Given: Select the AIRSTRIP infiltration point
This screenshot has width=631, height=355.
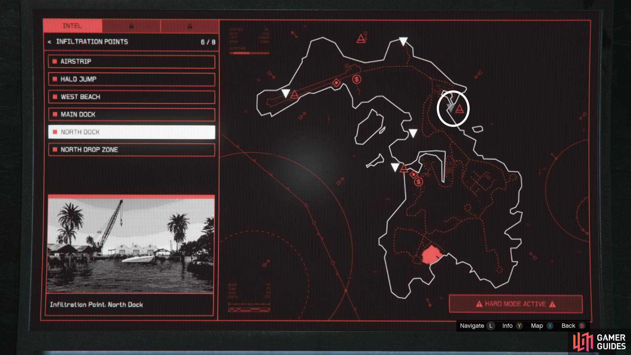Looking at the screenshot, I should [x=131, y=61].
